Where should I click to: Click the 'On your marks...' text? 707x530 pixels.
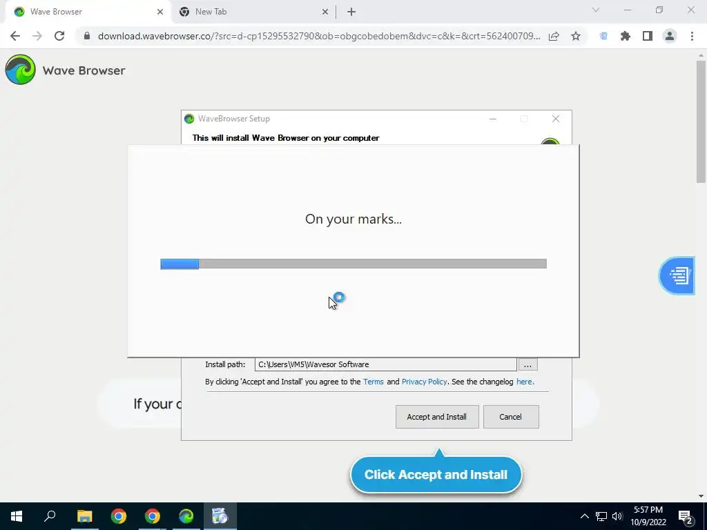(x=353, y=219)
